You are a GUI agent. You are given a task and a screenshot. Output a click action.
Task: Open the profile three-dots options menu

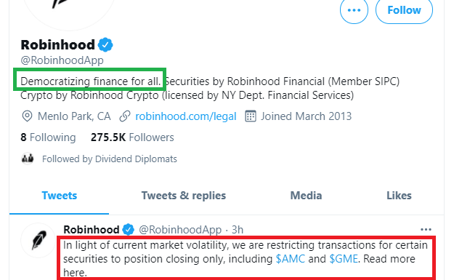(x=354, y=9)
